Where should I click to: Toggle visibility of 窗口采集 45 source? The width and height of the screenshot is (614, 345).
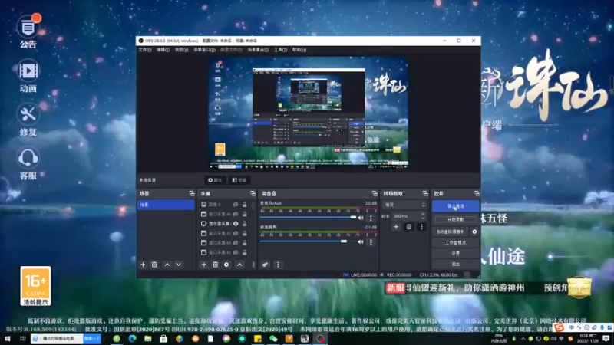[236, 233]
